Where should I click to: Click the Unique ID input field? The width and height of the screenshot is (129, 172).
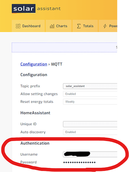pos(90,124)
